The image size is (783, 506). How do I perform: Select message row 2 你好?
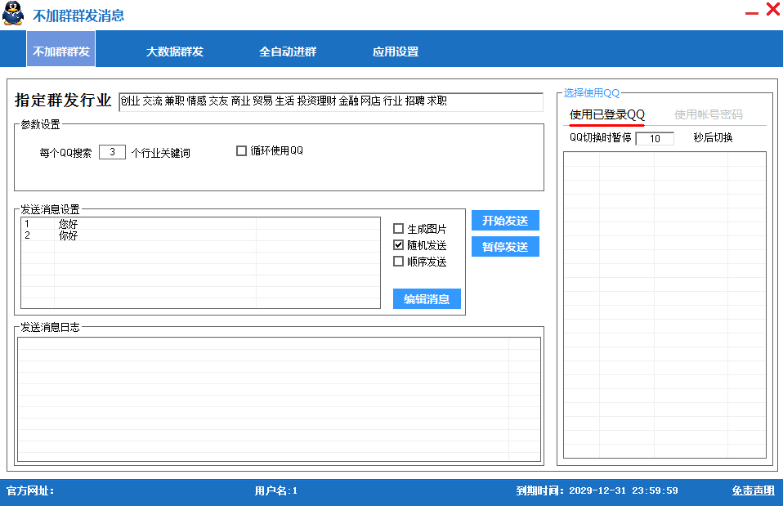(200, 235)
